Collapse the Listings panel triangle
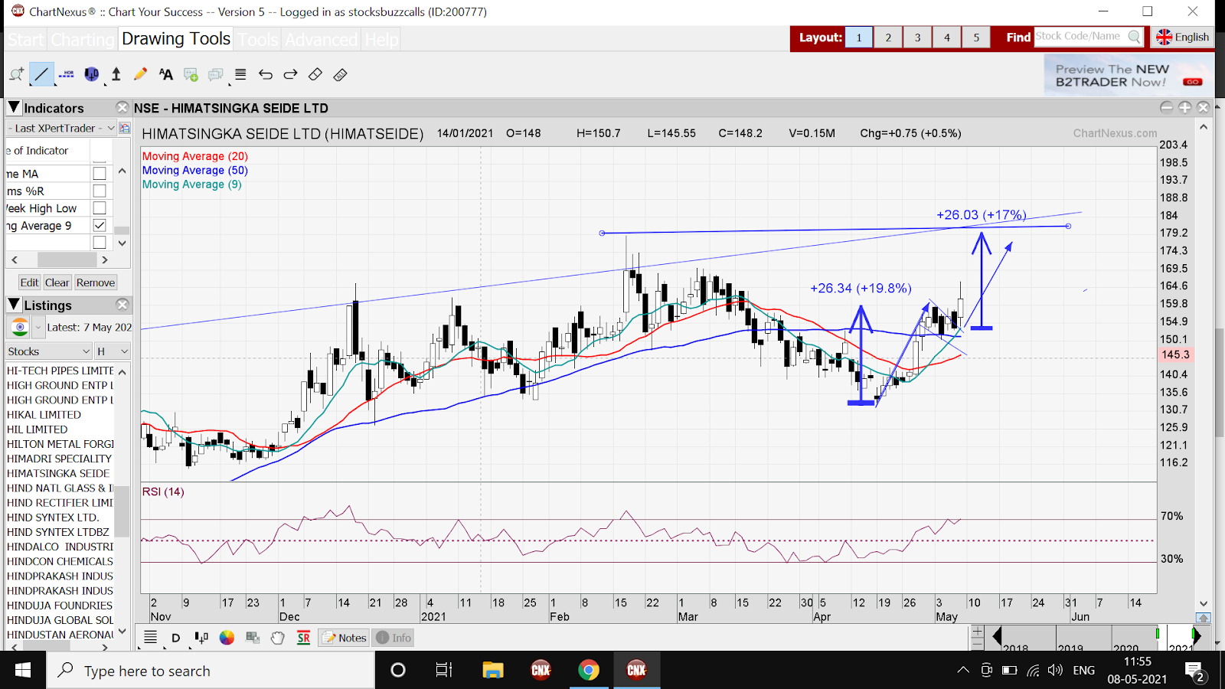The width and height of the screenshot is (1225, 689). coord(14,305)
